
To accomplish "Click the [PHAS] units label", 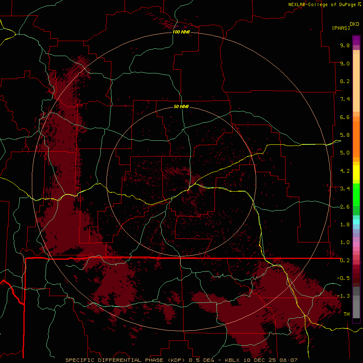I will tap(341, 28).
